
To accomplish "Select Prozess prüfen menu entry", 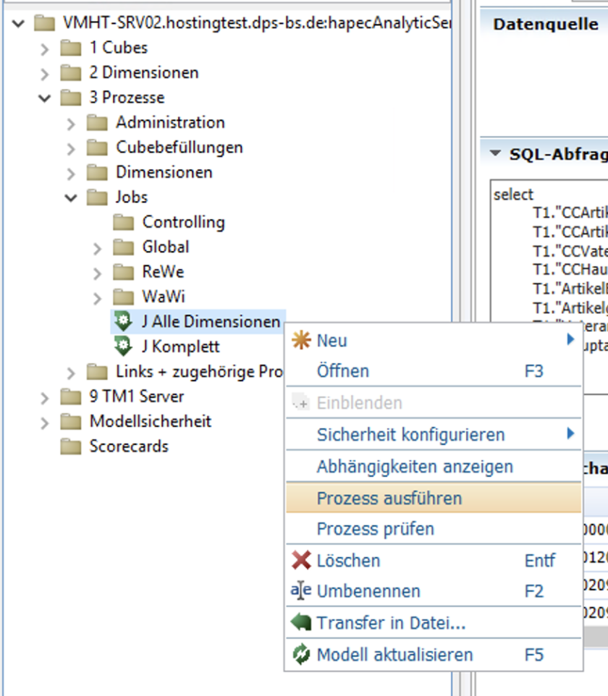I will [375, 529].
